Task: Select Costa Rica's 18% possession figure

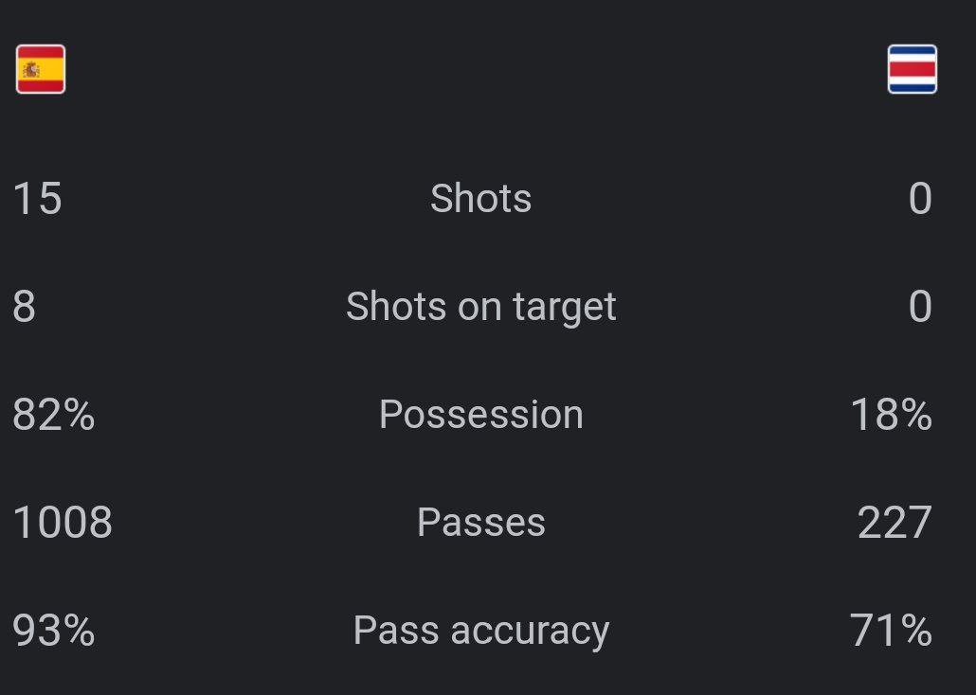Action: click(891, 415)
